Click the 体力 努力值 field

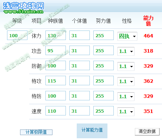pos(104,35)
